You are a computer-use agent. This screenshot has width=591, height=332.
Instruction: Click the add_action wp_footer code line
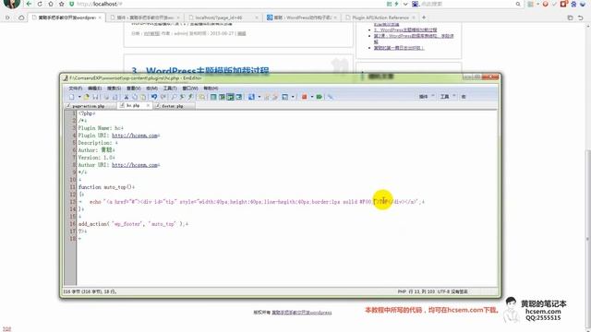[133, 224]
